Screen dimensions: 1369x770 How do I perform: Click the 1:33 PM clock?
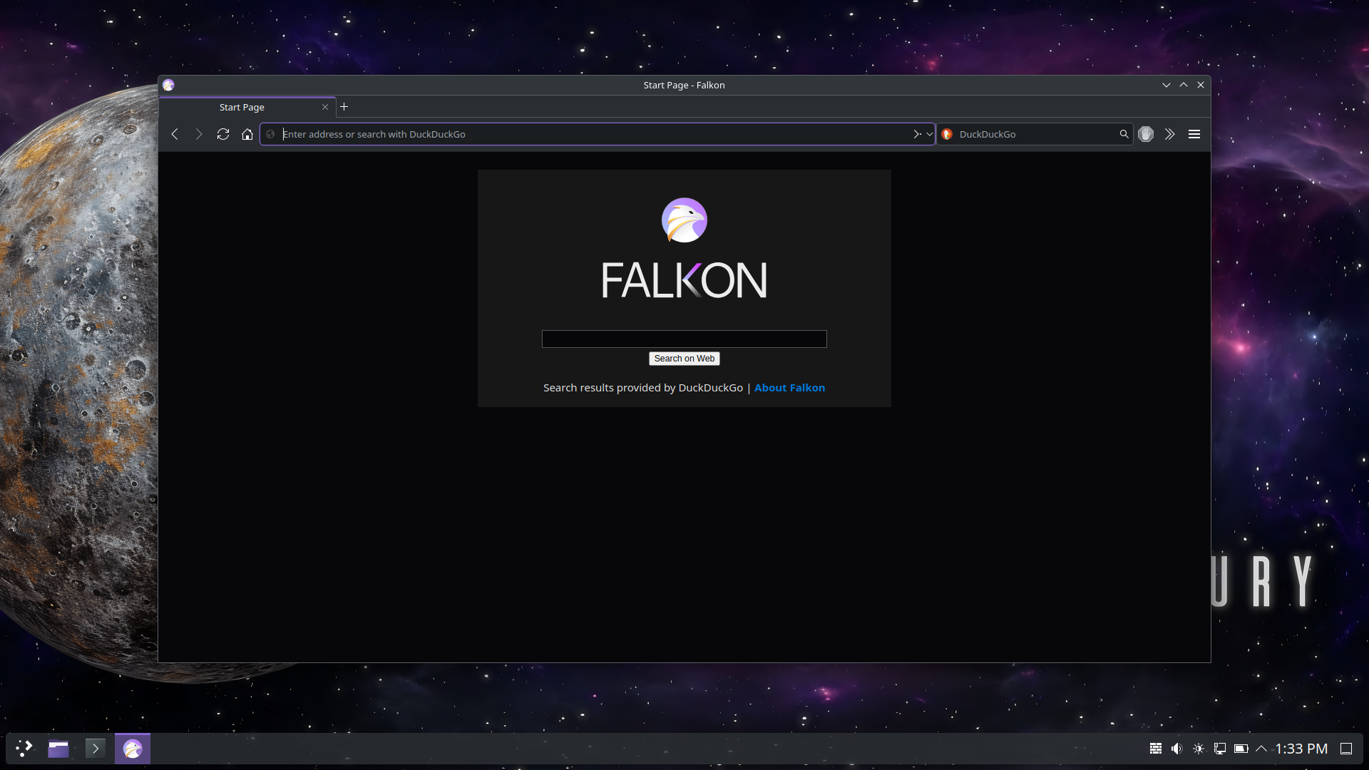(x=1301, y=749)
